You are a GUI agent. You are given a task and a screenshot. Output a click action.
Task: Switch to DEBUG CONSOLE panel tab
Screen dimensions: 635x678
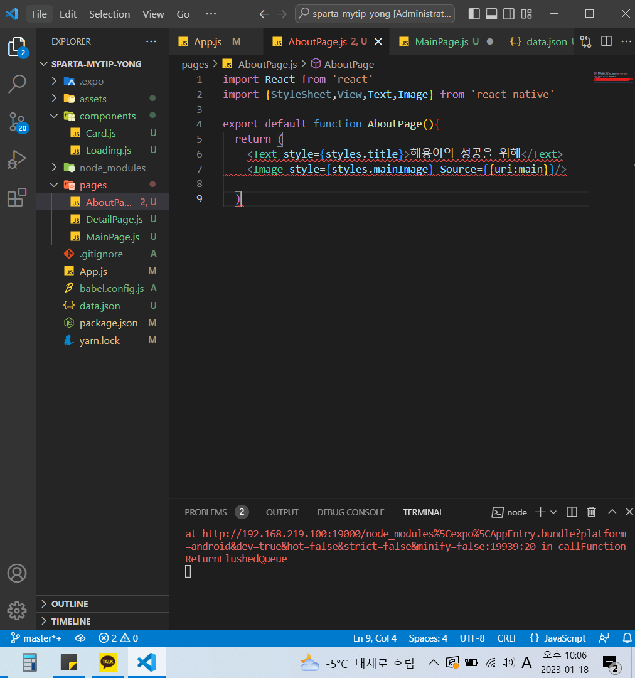click(x=351, y=512)
